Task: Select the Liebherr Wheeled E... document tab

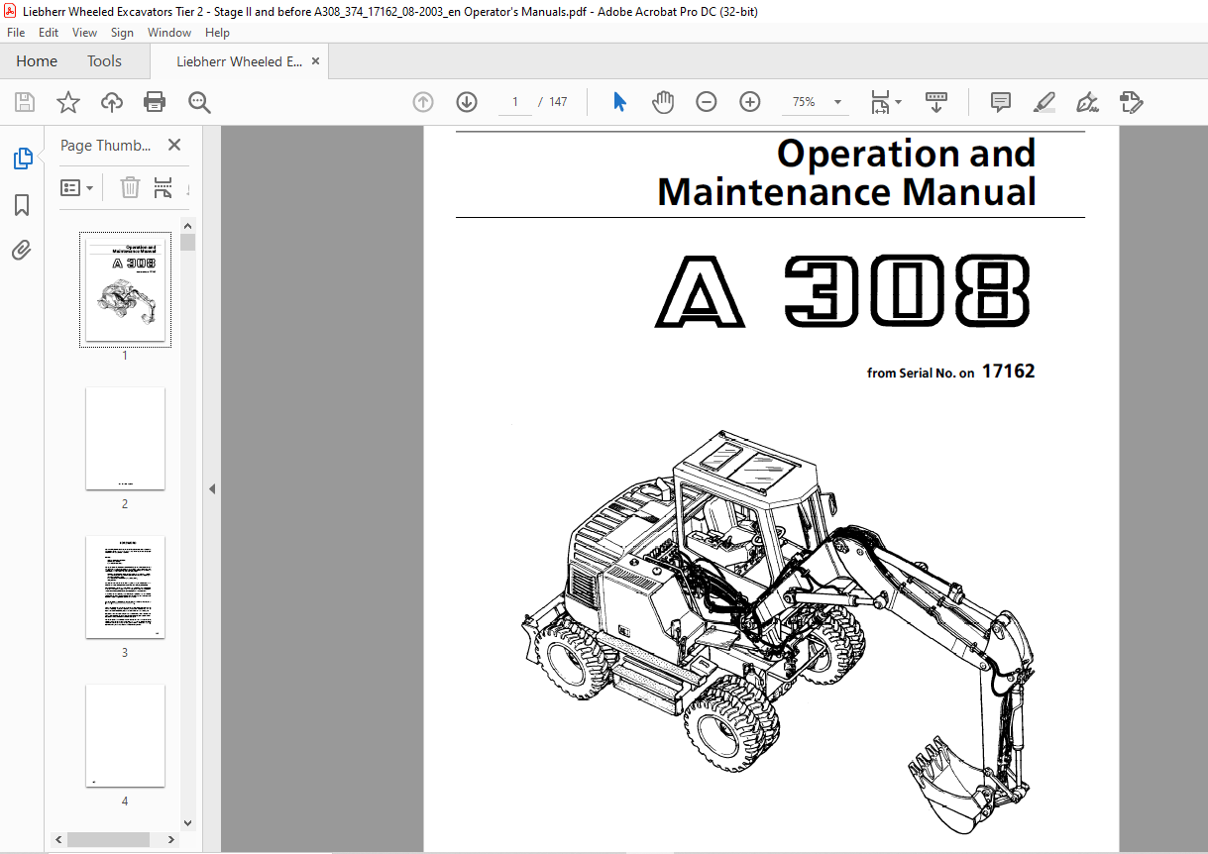Action: (239, 61)
